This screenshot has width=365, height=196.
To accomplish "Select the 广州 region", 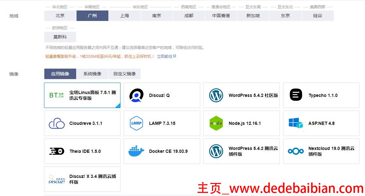I will 92,16.
